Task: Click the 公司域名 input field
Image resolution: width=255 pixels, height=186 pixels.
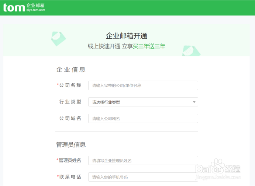Action: click(x=143, y=119)
